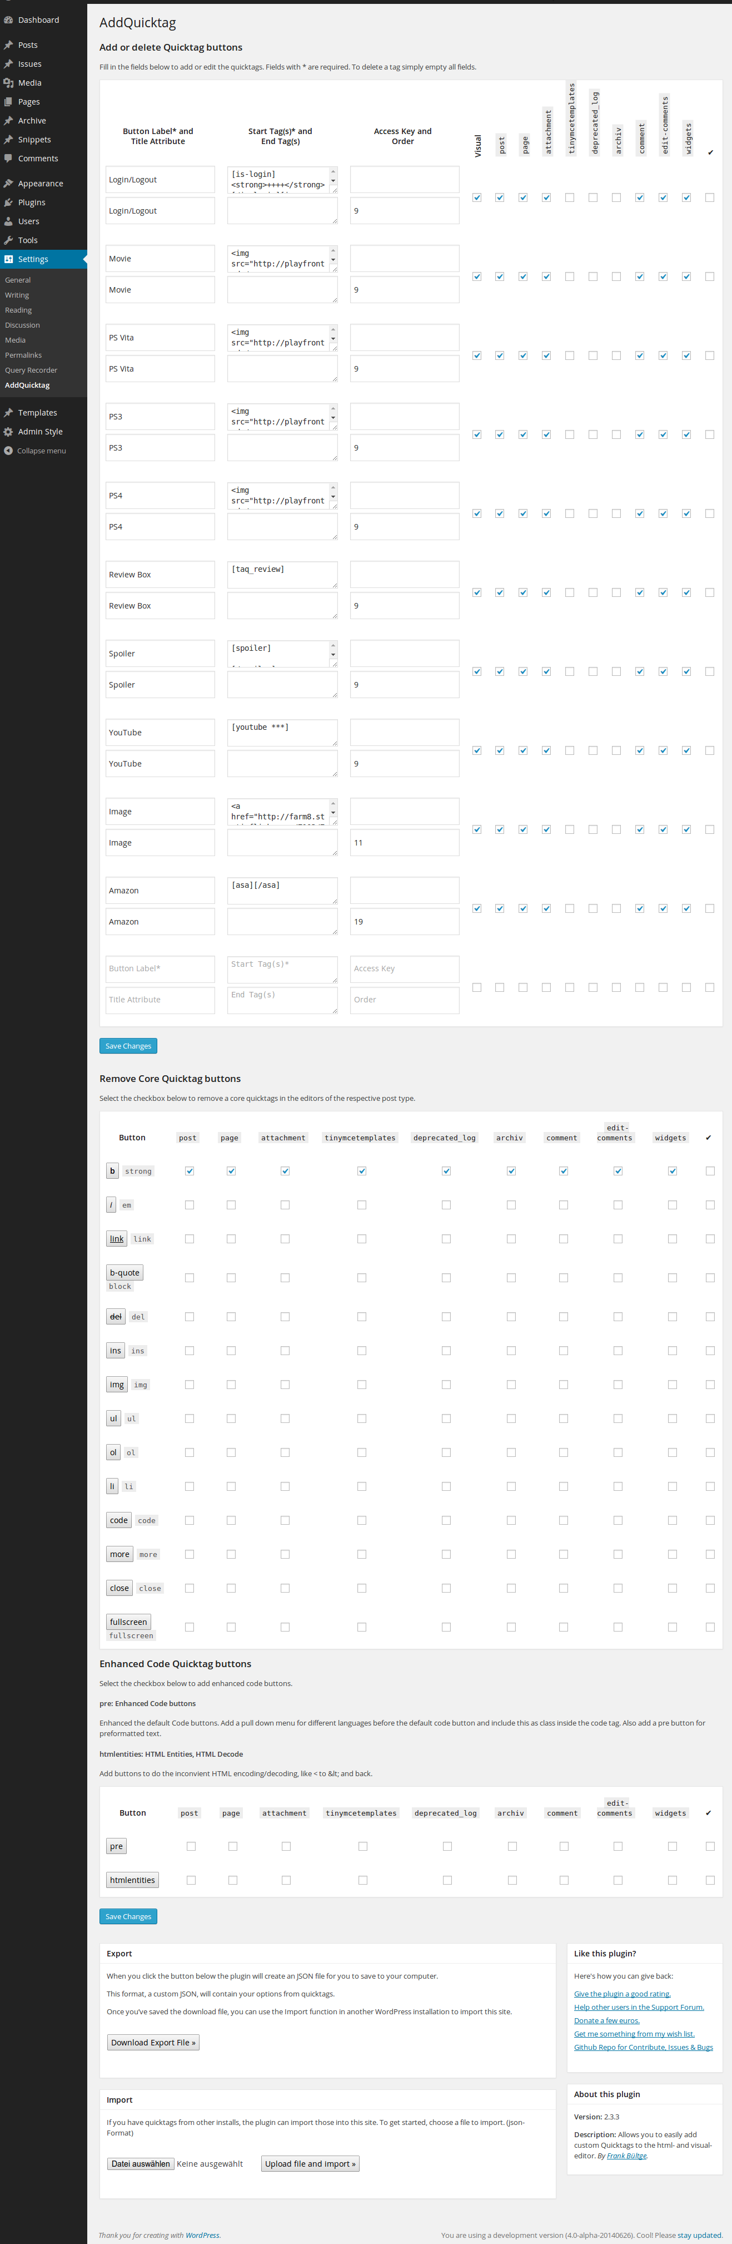
Task: Click the Plugins plug icon
Action: click(x=9, y=203)
